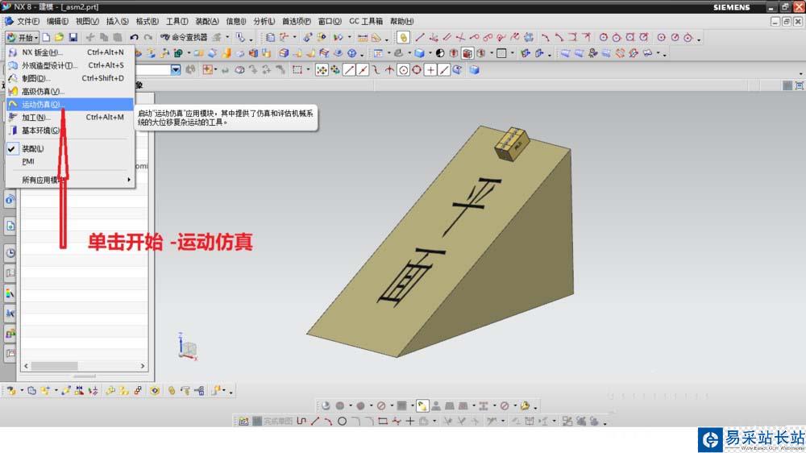
Task: Click the red circle with center dot curve icon
Action: [x=662, y=37]
